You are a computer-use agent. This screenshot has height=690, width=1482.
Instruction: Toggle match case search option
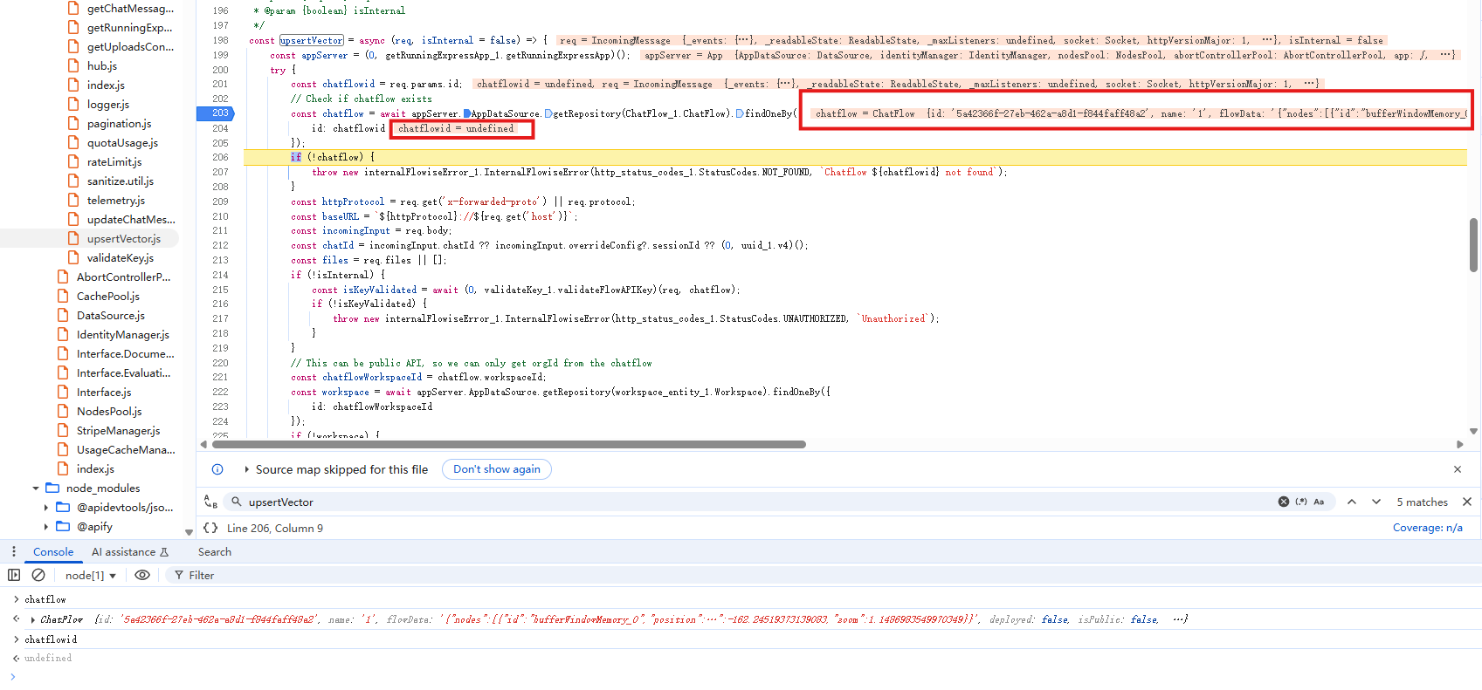(1319, 502)
